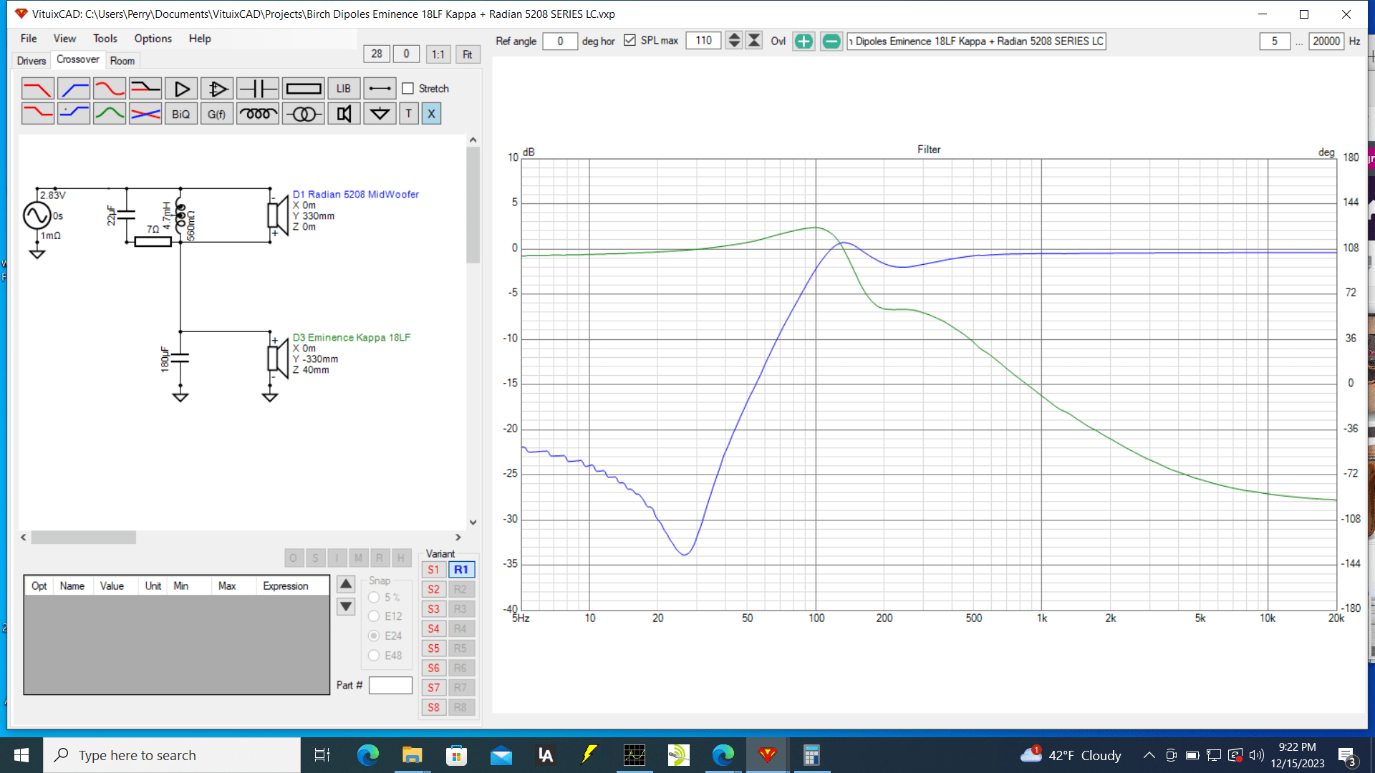Click the T text tool button
The height and width of the screenshot is (773, 1375).
(409, 114)
